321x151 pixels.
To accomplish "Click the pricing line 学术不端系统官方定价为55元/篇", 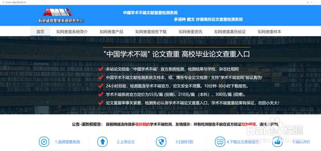I will point(176,94).
